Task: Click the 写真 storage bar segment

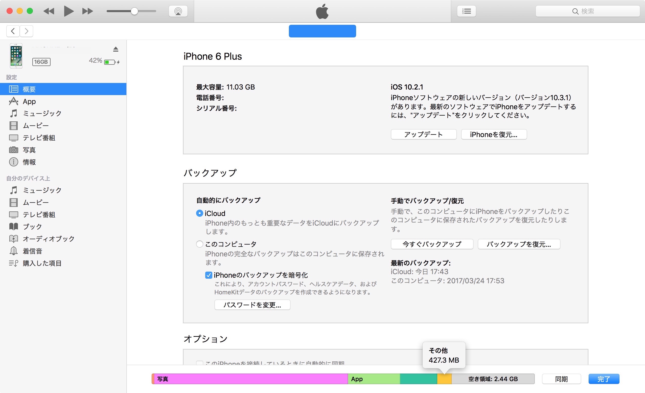Action: click(250, 379)
